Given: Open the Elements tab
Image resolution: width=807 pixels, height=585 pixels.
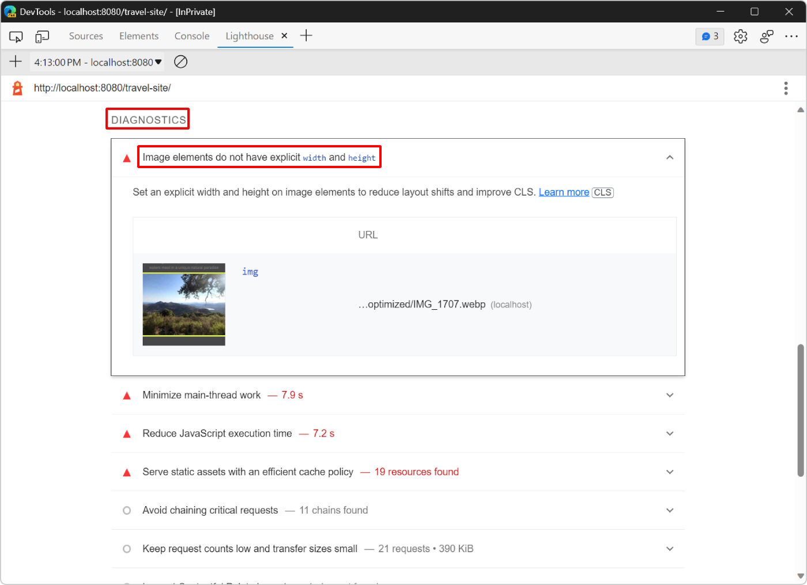Looking at the screenshot, I should click(138, 36).
